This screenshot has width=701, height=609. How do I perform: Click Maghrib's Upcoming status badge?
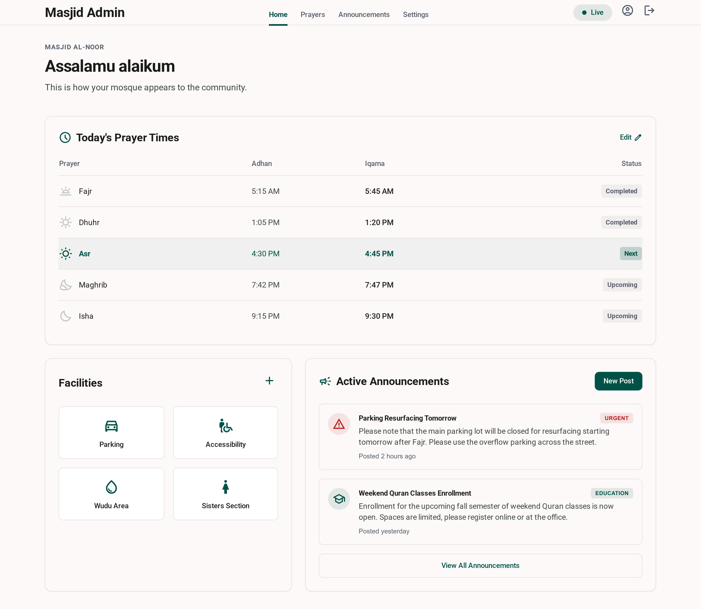(x=622, y=285)
